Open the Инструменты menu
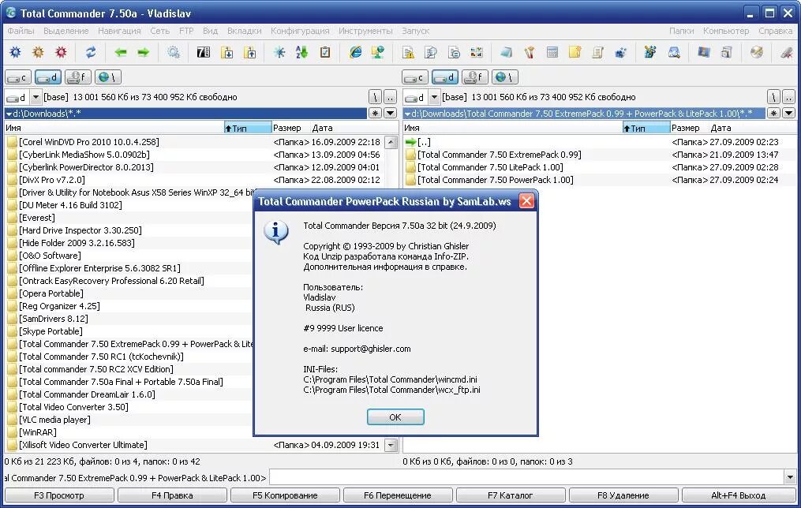This screenshot has width=801, height=508. coord(365,31)
